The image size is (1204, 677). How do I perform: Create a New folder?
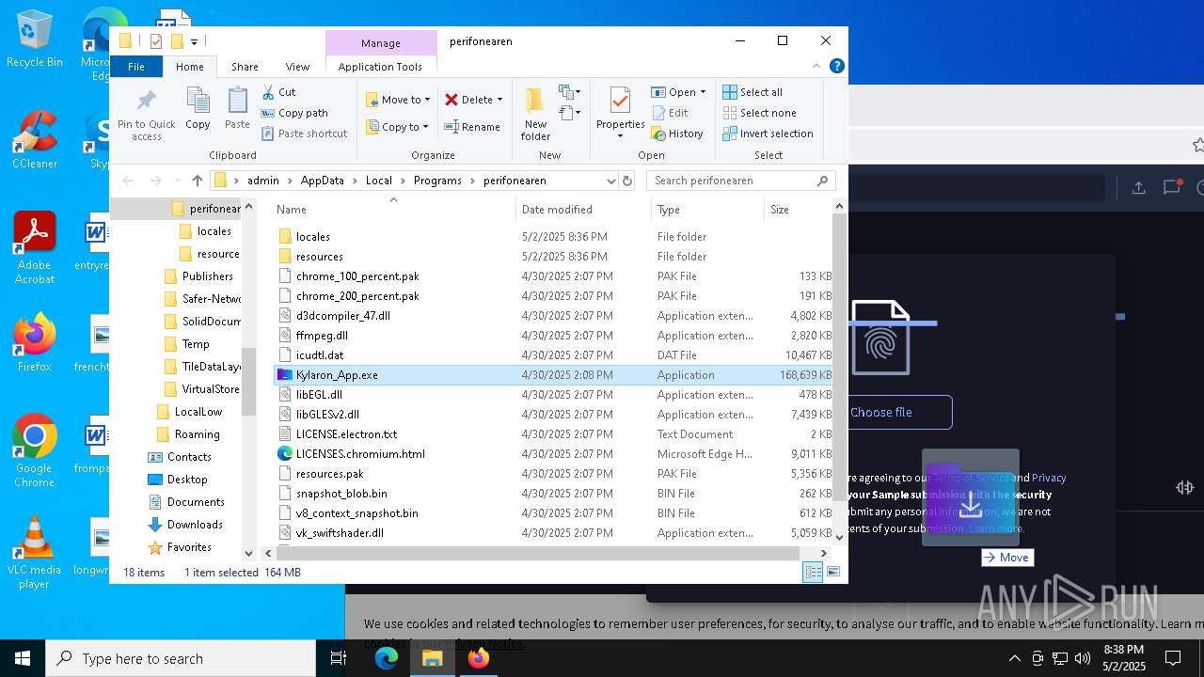click(535, 115)
